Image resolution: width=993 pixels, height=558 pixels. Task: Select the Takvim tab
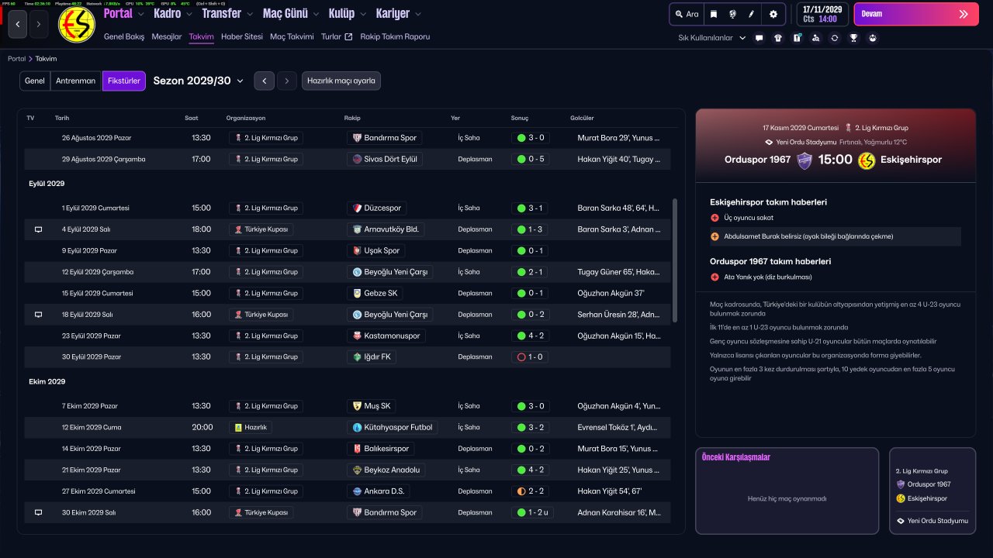point(201,36)
